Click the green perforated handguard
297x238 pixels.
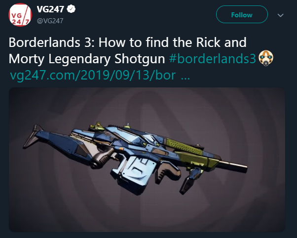pyautogui.click(x=182, y=146)
